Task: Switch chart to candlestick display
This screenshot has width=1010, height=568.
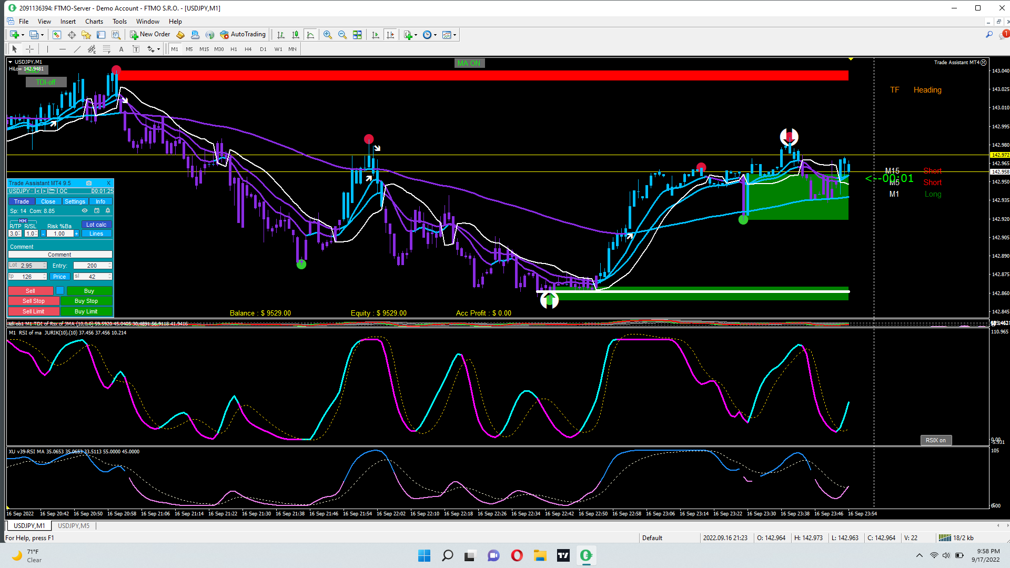Action: pos(296,35)
